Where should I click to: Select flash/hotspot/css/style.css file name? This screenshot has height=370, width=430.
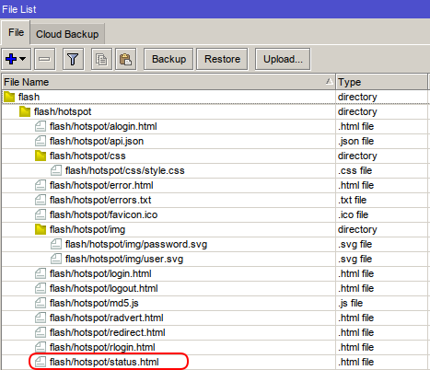125,170
